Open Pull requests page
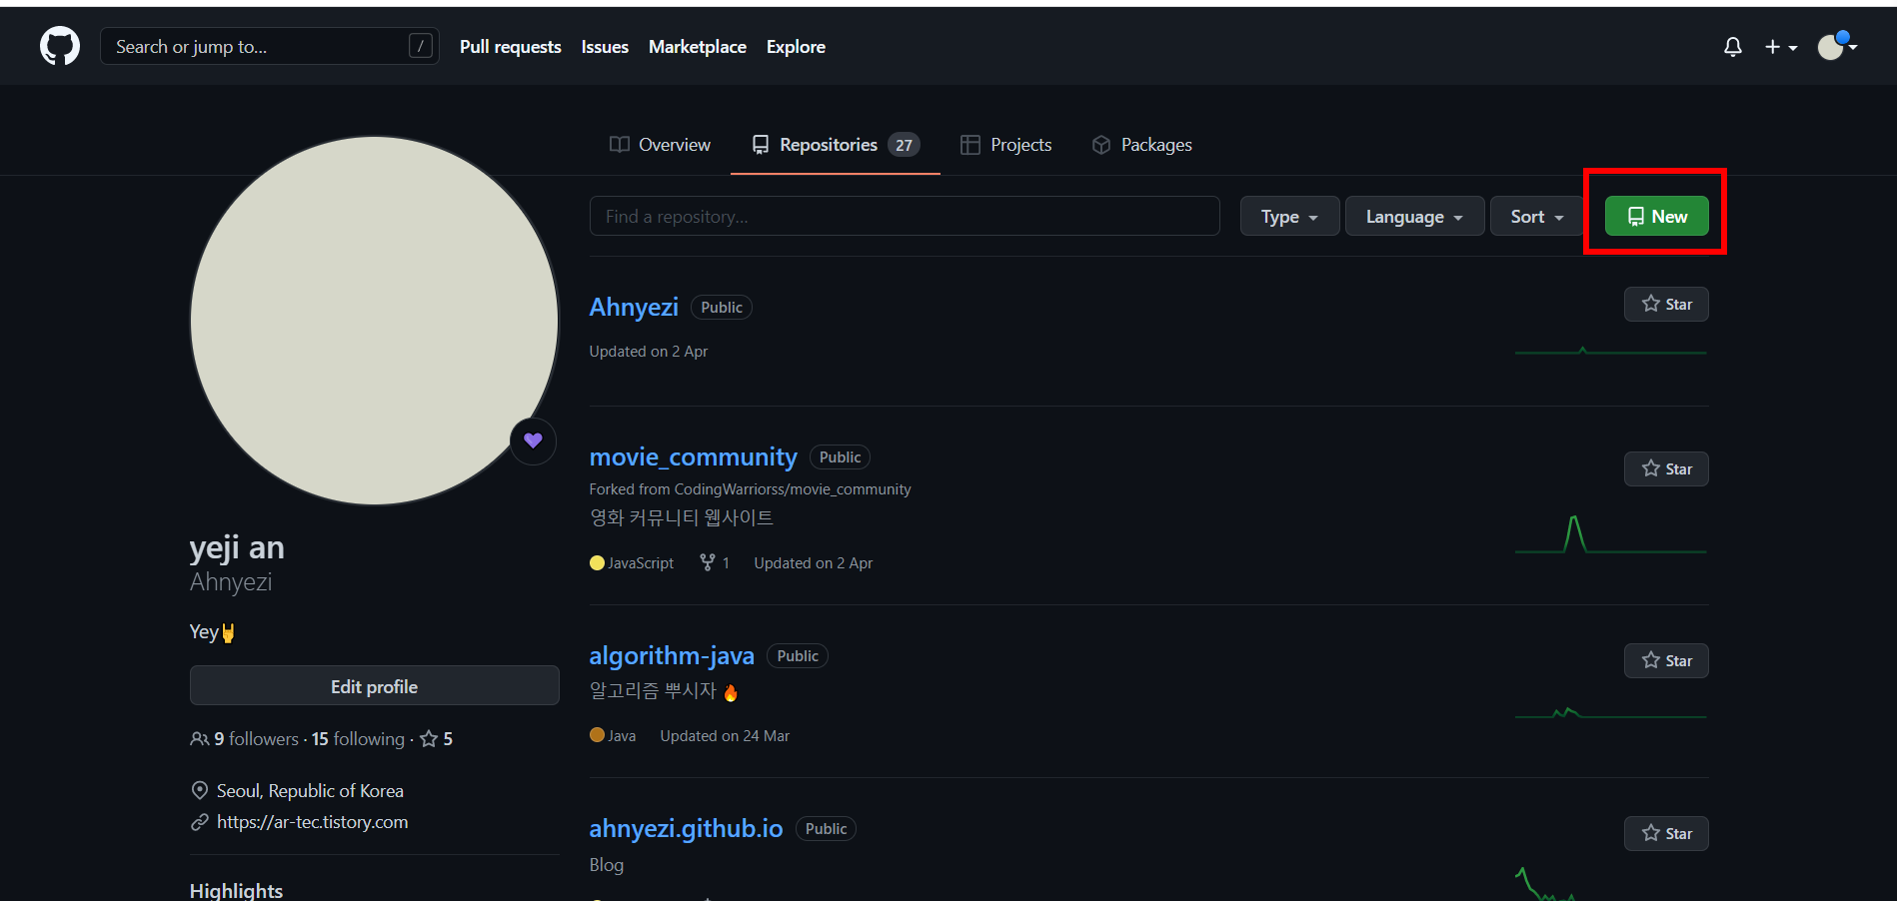The image size is (1897, 901). (510, 47)
